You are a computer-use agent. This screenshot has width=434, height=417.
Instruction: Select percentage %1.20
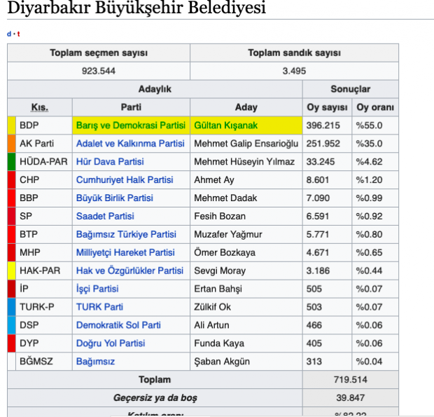click(369, 180)
